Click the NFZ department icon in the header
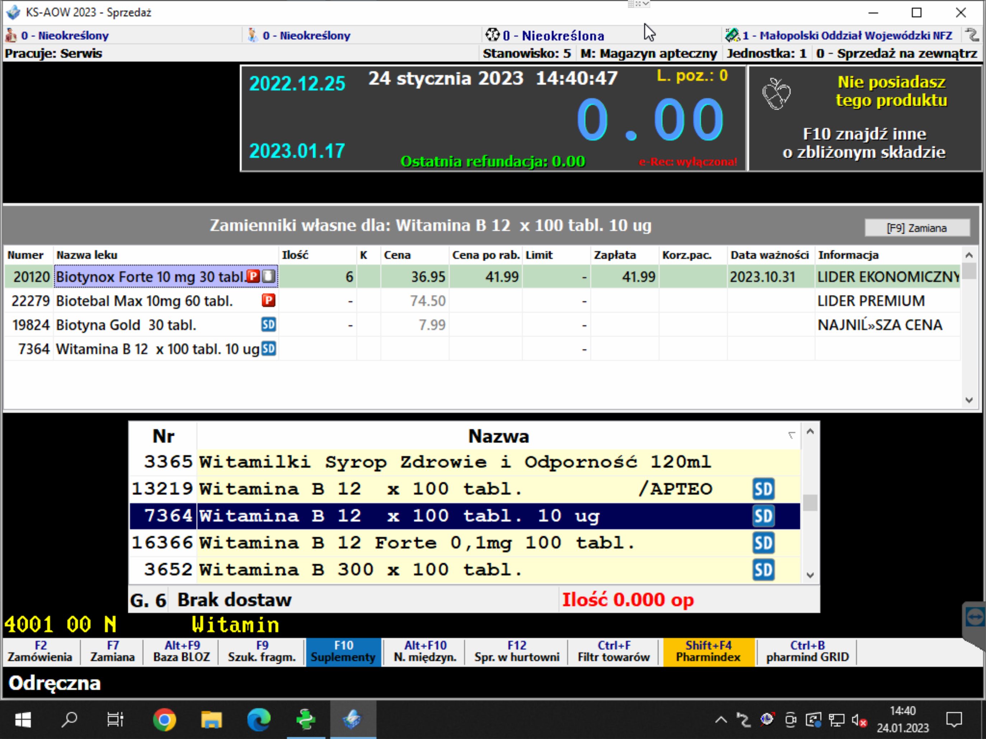986x739 pixels. (x=732, y=35)
